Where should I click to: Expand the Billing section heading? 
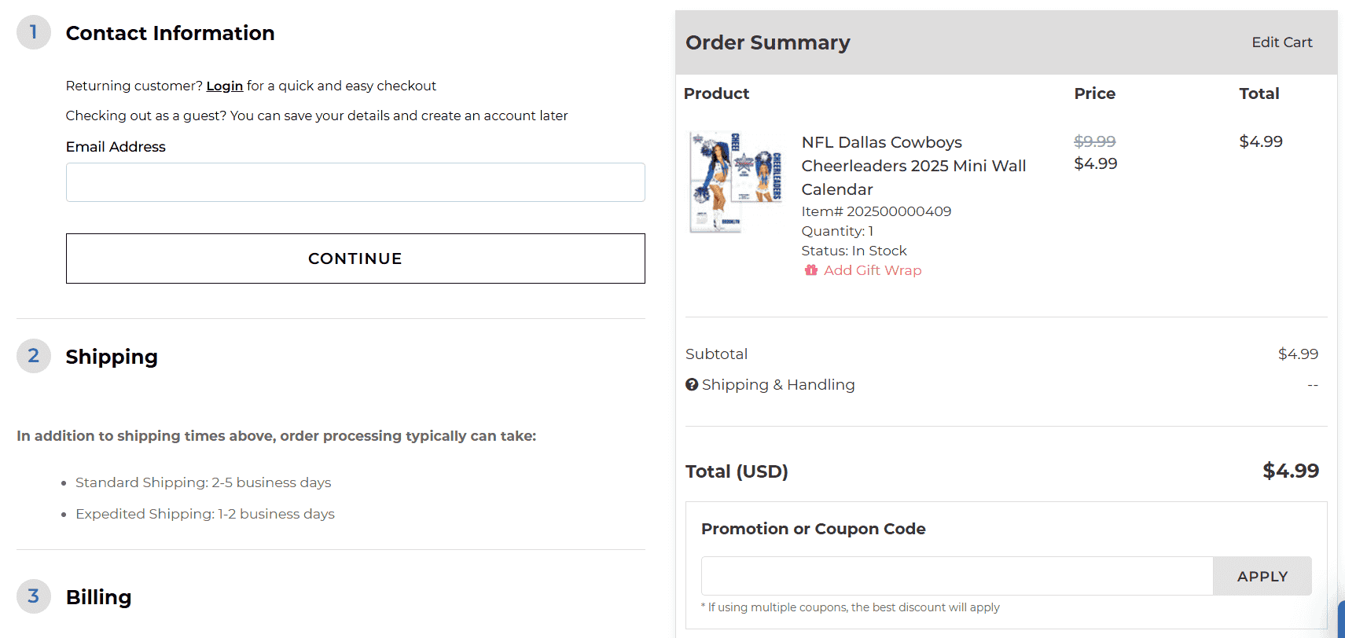98,597
